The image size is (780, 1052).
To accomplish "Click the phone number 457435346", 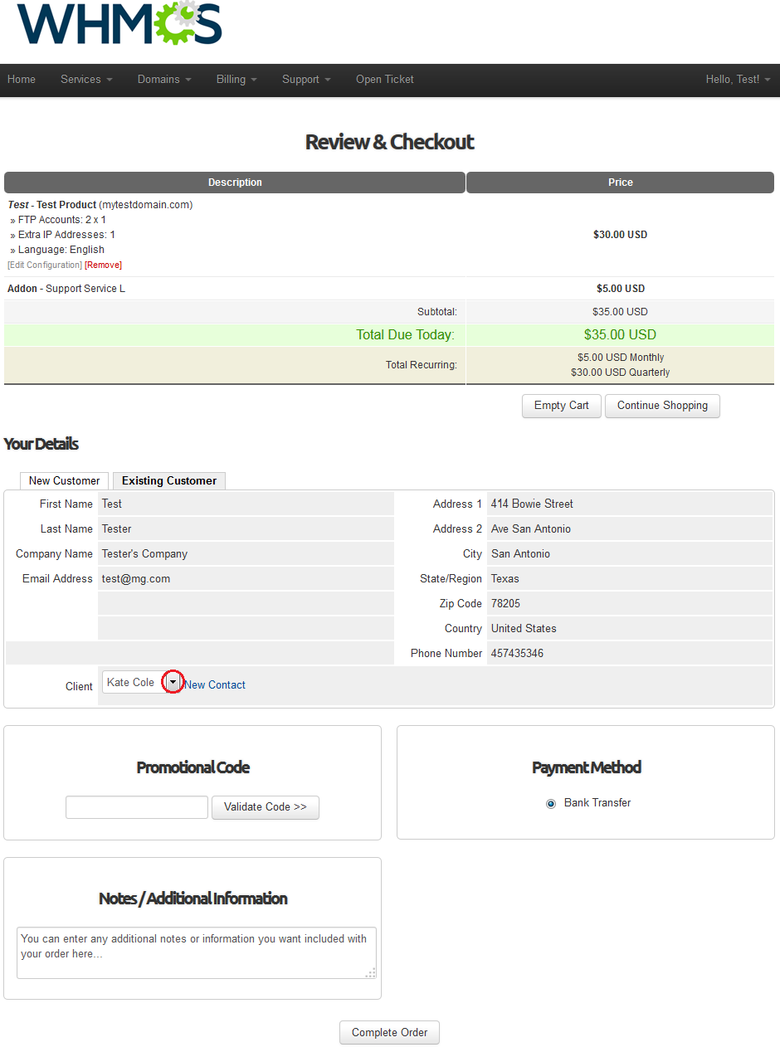I will tap(518, 653).
